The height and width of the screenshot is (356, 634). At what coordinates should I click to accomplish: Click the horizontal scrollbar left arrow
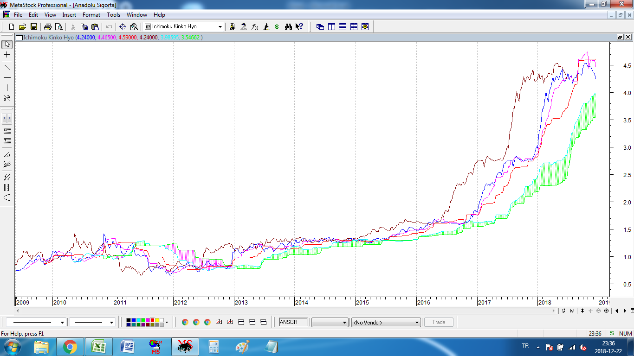(18, 311)
